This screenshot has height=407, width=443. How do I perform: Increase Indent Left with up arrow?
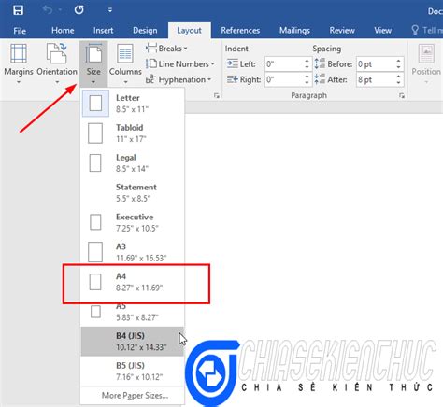(x=307, y=61)
